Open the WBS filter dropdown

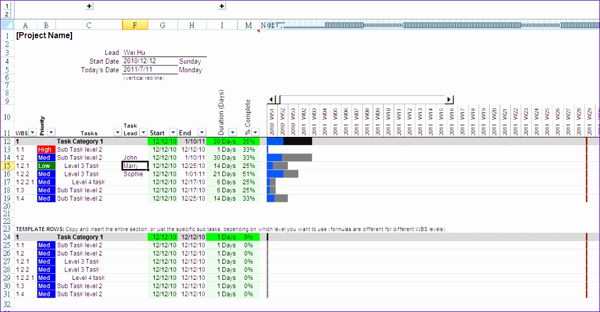[x=33, y=132]
